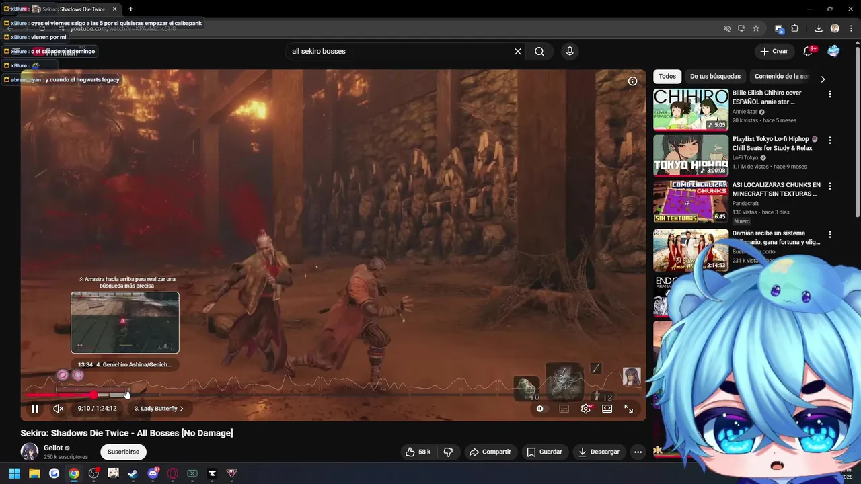
Task: Open more actions ellipsis below video
Action: tap(638, 452)
